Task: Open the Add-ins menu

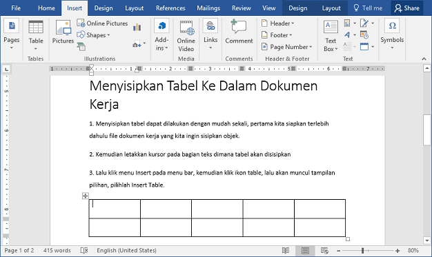Action: [161, 35]
